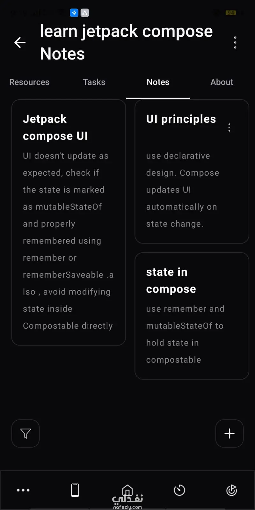The image size is (255, 510).
Task: Tap the USB status bar icon
Action: [x=74, y=13]
